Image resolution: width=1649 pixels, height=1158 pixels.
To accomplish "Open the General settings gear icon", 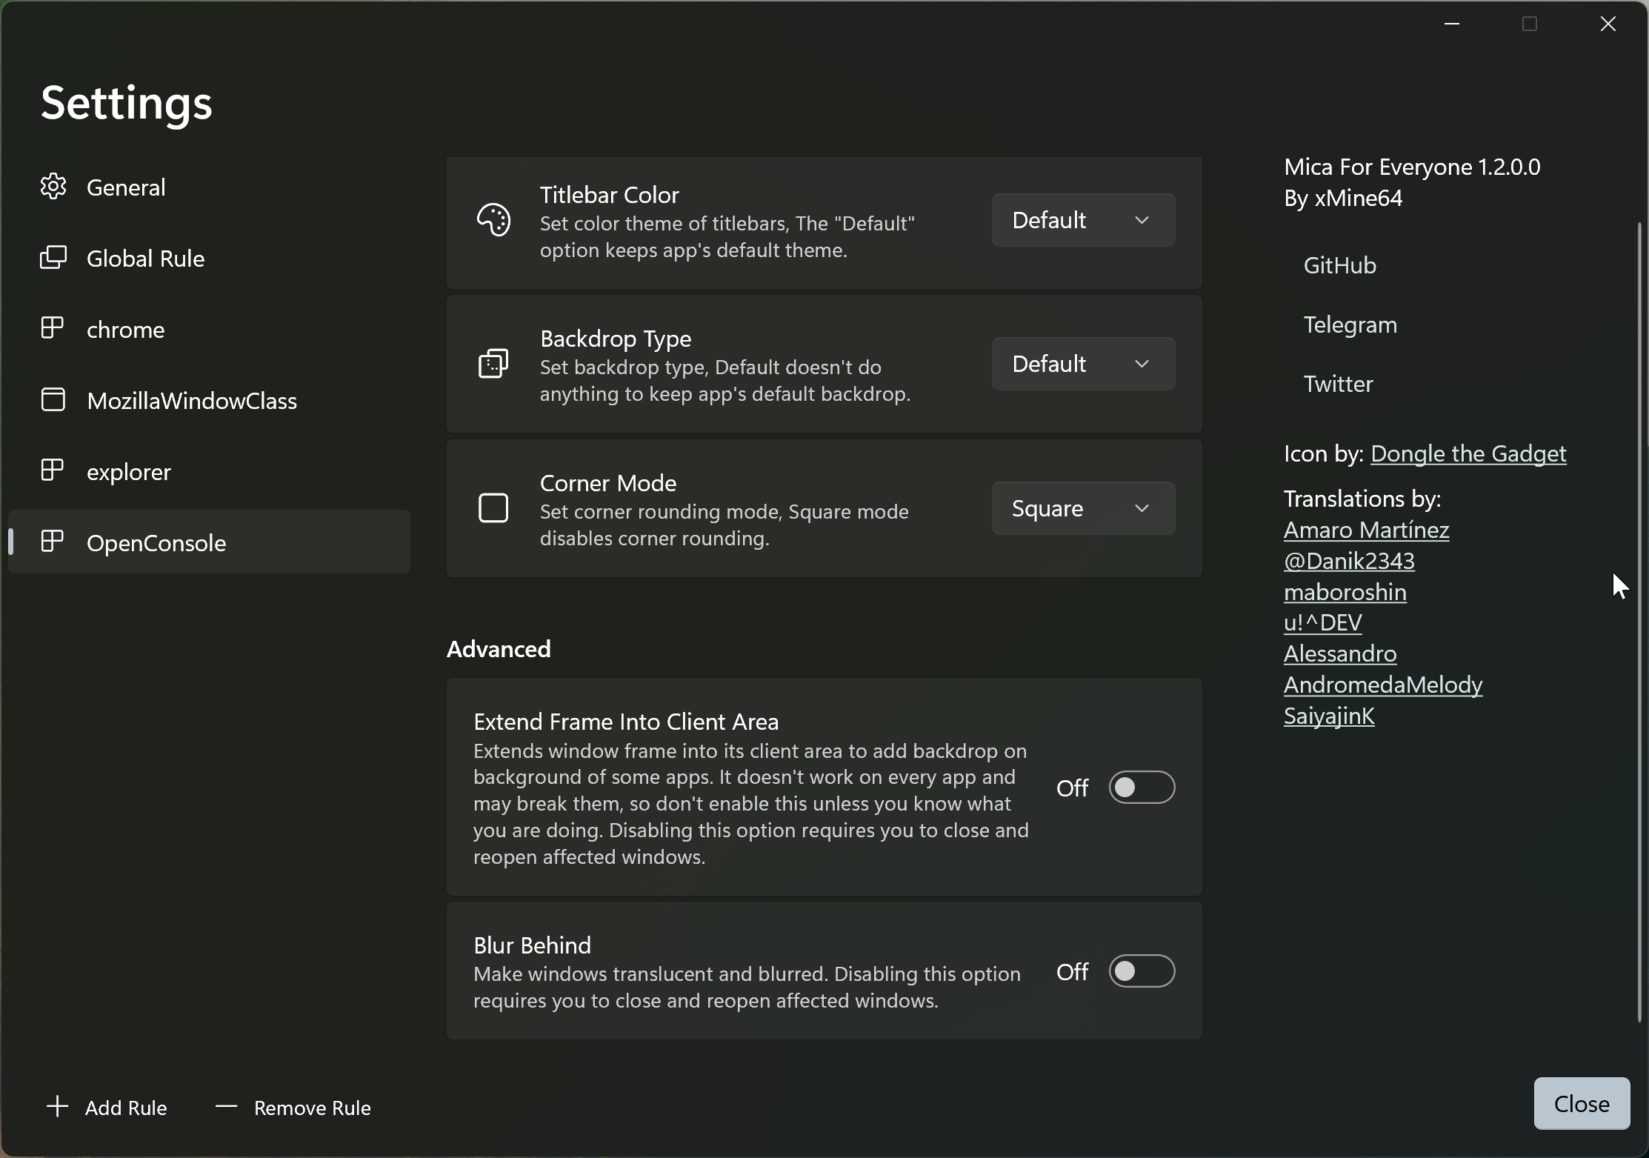I will pos(53,187).
